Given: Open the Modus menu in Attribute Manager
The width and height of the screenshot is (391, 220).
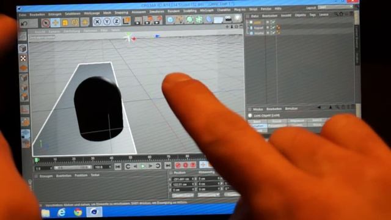Looking at the screenshot, I should point(258,109).
